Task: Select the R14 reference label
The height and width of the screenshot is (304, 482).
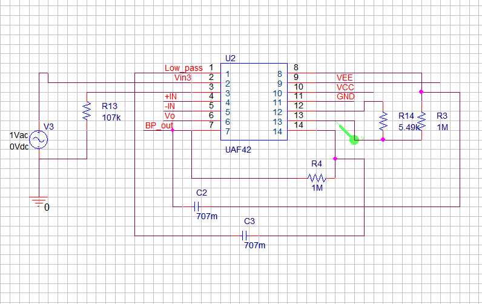Action: click(x=406, y=116)
